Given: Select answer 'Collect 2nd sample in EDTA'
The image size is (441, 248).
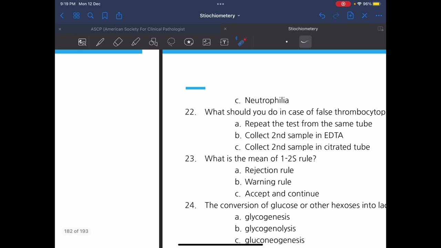Looking at the screenshot, I should 294,135.
